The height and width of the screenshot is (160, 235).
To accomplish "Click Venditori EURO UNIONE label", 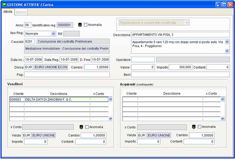I will (x=43, y=135).
